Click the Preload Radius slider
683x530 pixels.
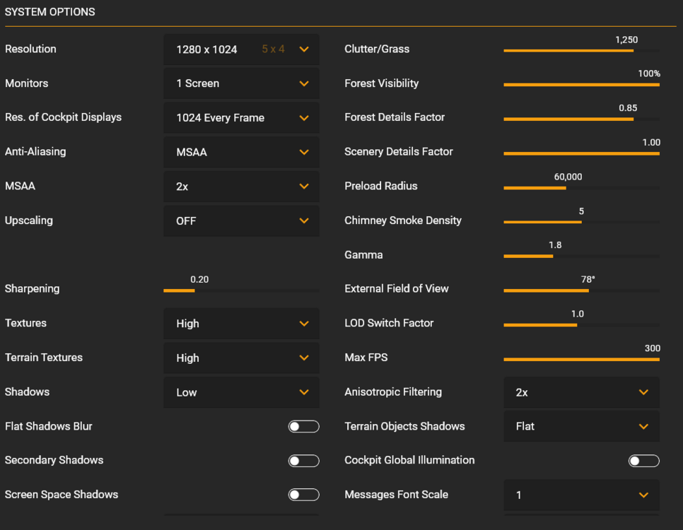pos(581,188)
